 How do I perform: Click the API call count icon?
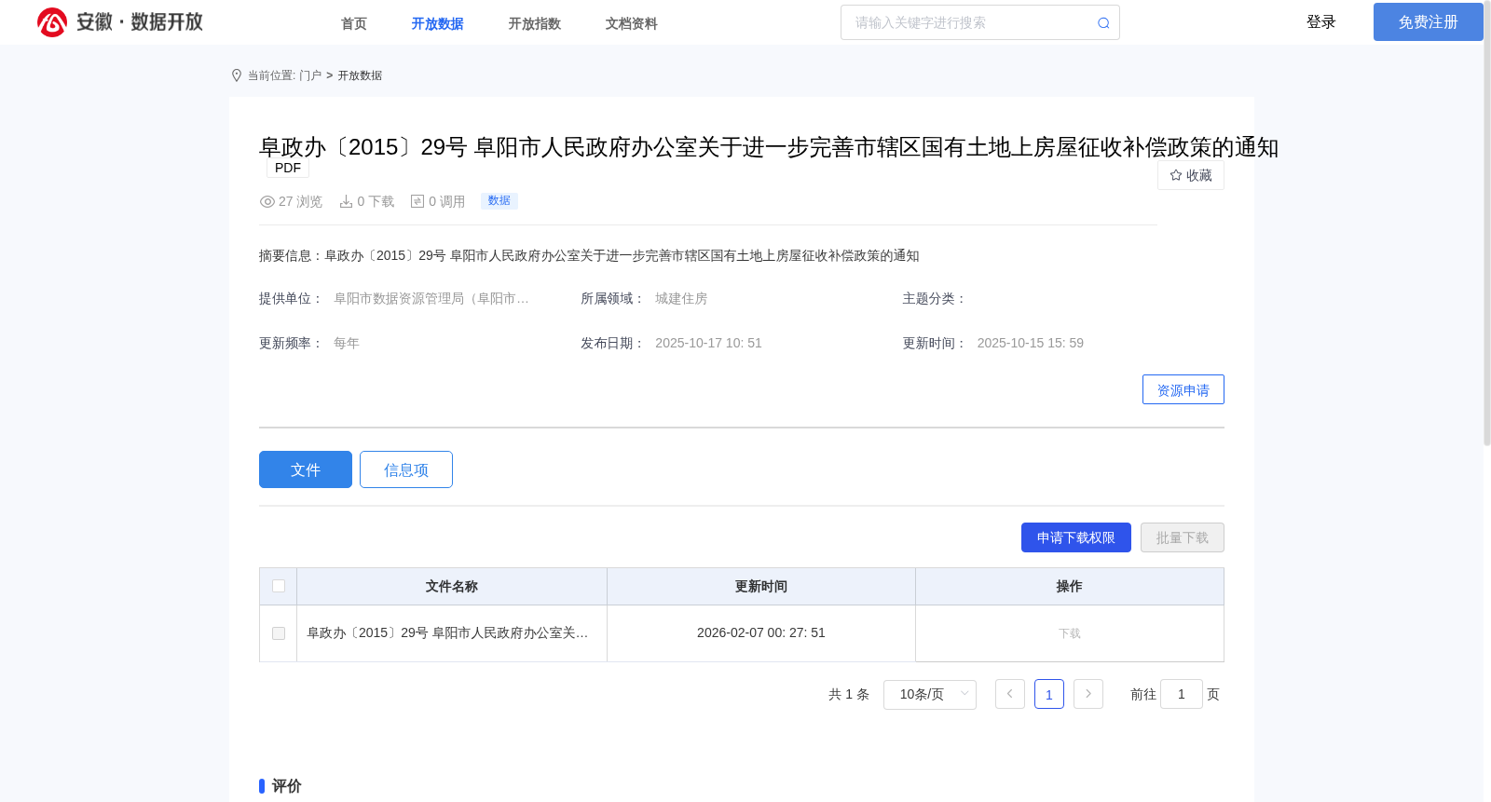[x=417, y=201]
